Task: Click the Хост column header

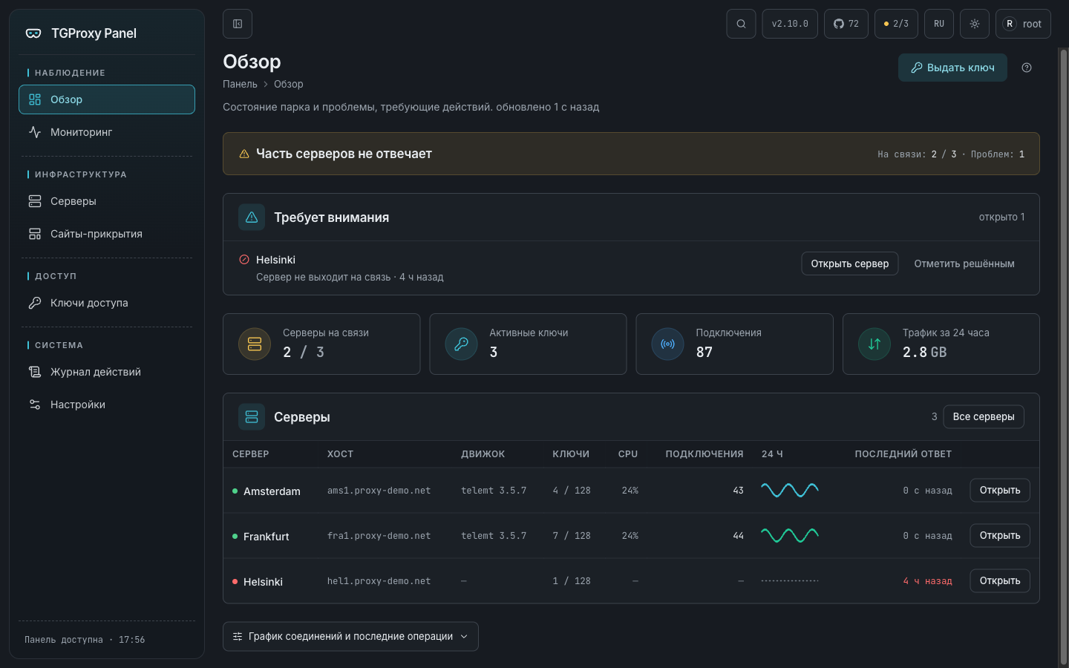Action: tap(340, 454)
